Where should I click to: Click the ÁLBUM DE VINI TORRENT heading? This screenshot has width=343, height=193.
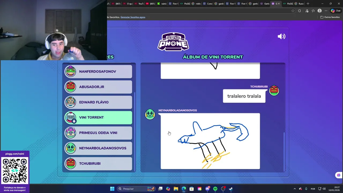[x=213, y=57]
